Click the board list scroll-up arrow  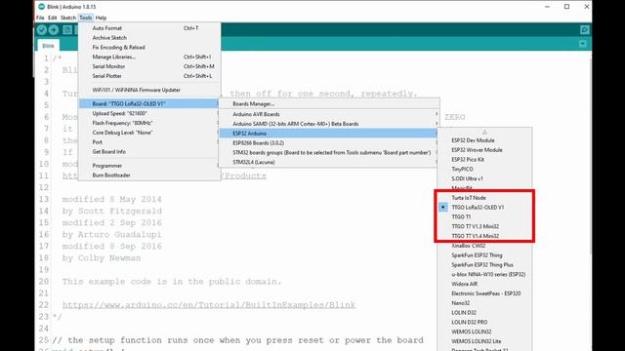[484, 132]
